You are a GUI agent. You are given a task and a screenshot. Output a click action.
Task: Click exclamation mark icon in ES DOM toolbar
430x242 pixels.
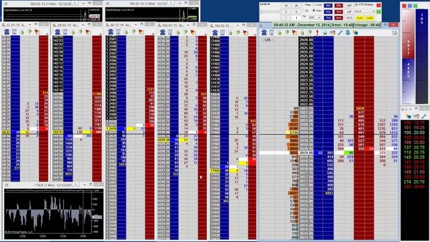click(317, 32)
